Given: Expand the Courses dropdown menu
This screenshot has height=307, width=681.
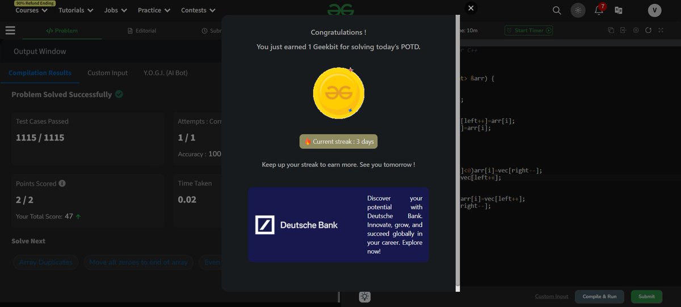Looking at the screenshot, I should [x=31, y=10].
